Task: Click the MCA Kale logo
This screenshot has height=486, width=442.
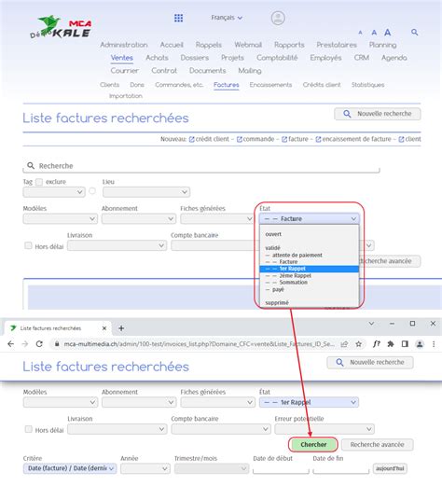Action: tap(61, 27)
